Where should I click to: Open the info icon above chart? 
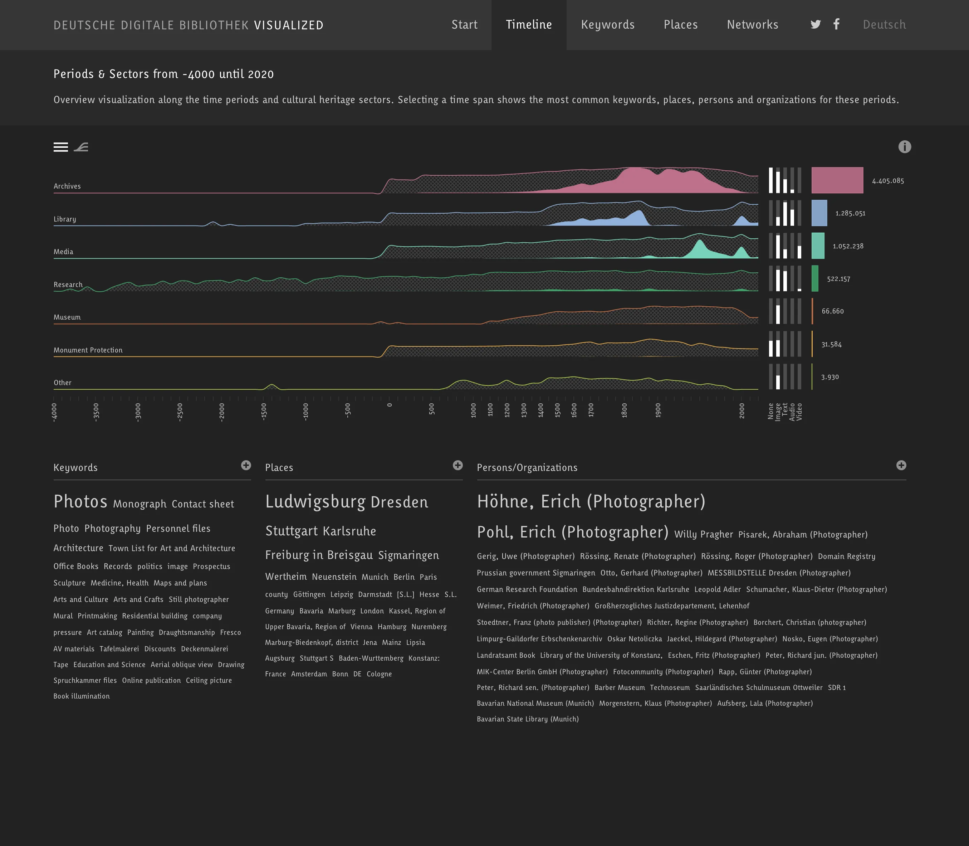(x=904, y=147)
